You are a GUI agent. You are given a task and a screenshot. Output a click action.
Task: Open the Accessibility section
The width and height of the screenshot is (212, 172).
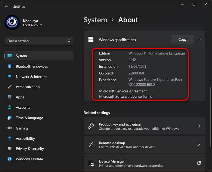pyautogui.click(x=39, y=138)
